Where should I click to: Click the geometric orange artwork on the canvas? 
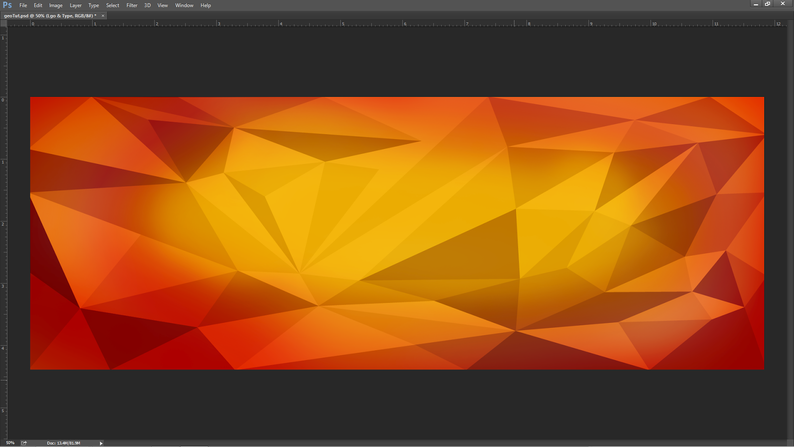coord(397,233)
